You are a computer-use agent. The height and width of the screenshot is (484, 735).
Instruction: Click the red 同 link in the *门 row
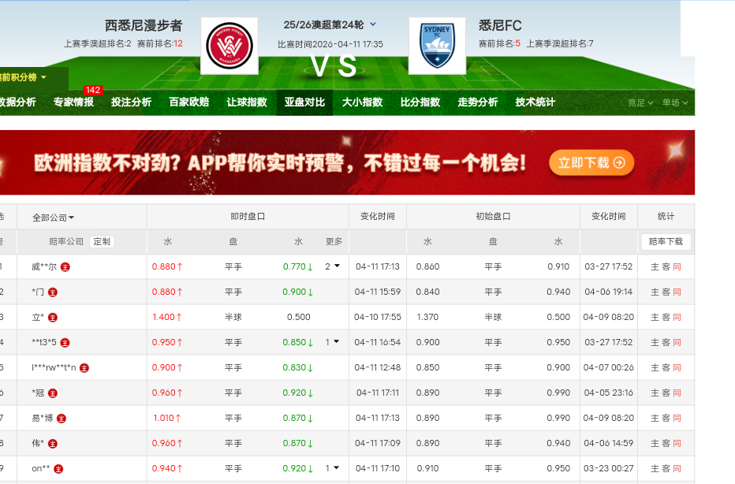(677, 292)
